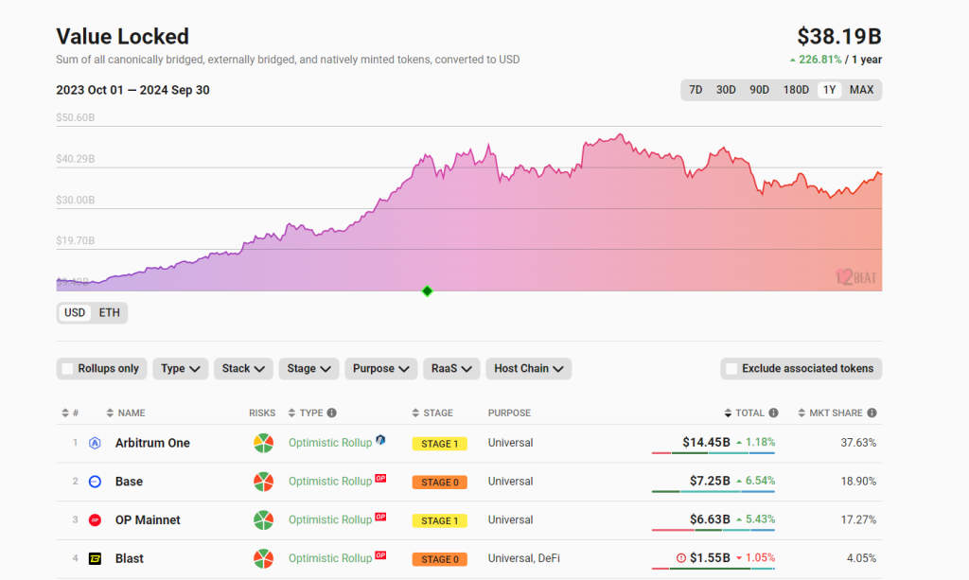
Task: Click the risk rosette for Arbitrum One
Action: point(263,443)
